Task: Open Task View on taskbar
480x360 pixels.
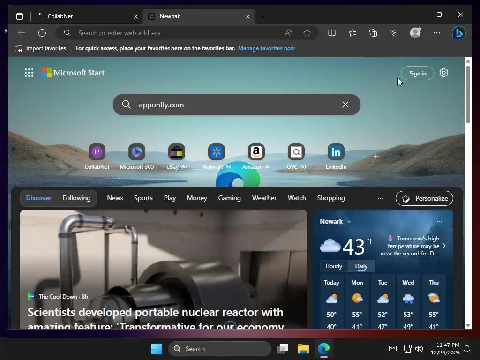Action: [x=283, y=349]
